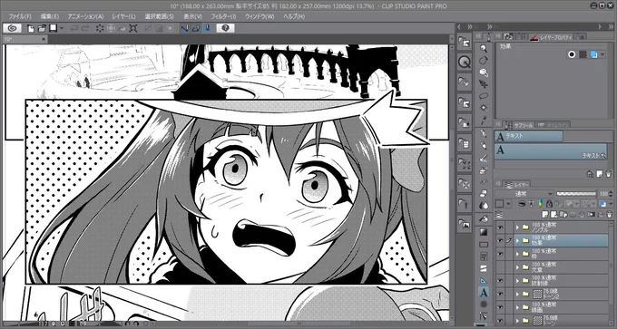
Task: Enable tone effect in Layer Property
Action: (x=583, y=54)
